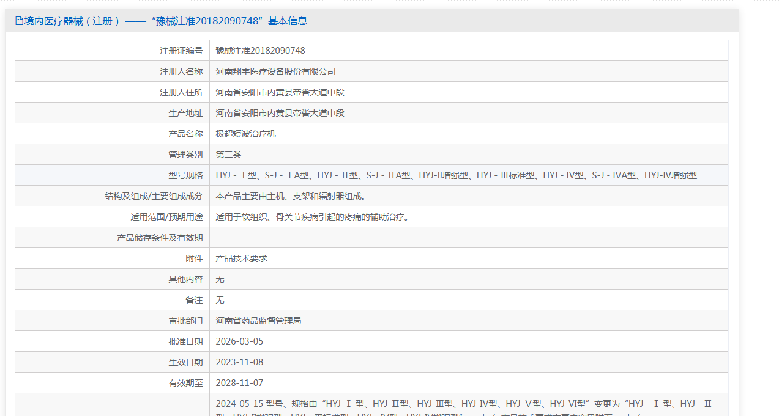Click the label '批准日期'
Screen dimensions: 779x416
coord(185,341)
